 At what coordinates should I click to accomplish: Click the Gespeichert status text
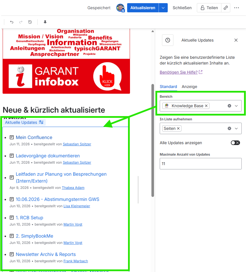pos(99,8)
